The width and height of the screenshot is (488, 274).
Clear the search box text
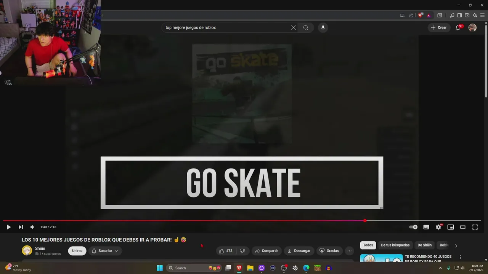(x=294, y=28)
